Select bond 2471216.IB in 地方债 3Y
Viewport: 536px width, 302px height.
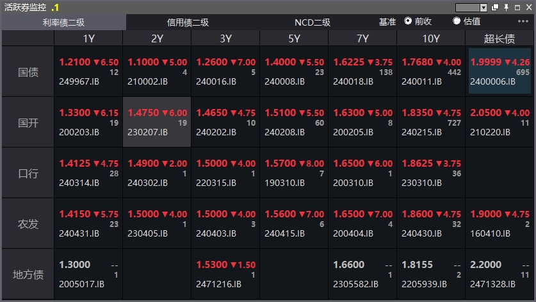(225, 274)
